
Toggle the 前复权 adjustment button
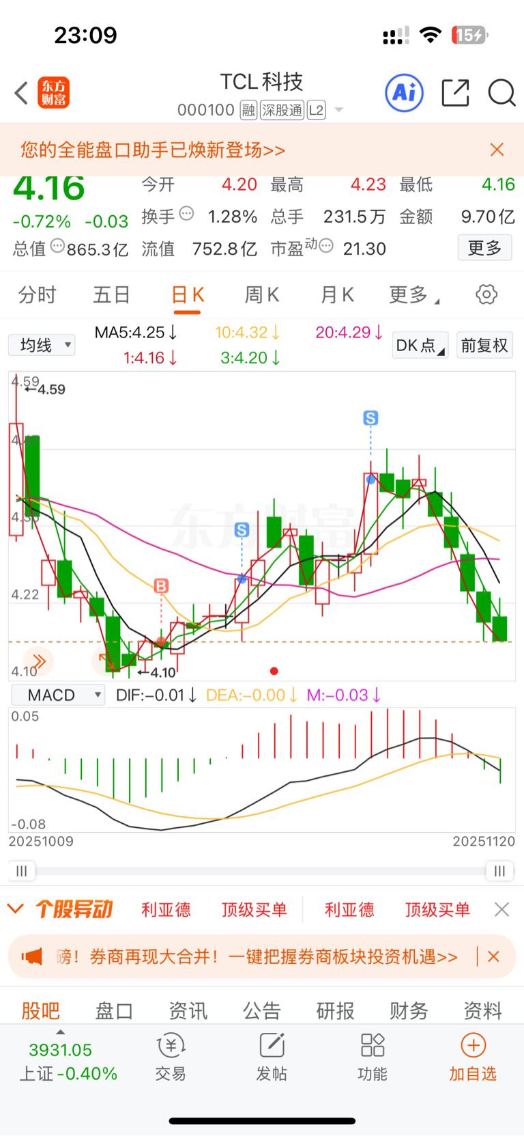click(x=484, y=345)
